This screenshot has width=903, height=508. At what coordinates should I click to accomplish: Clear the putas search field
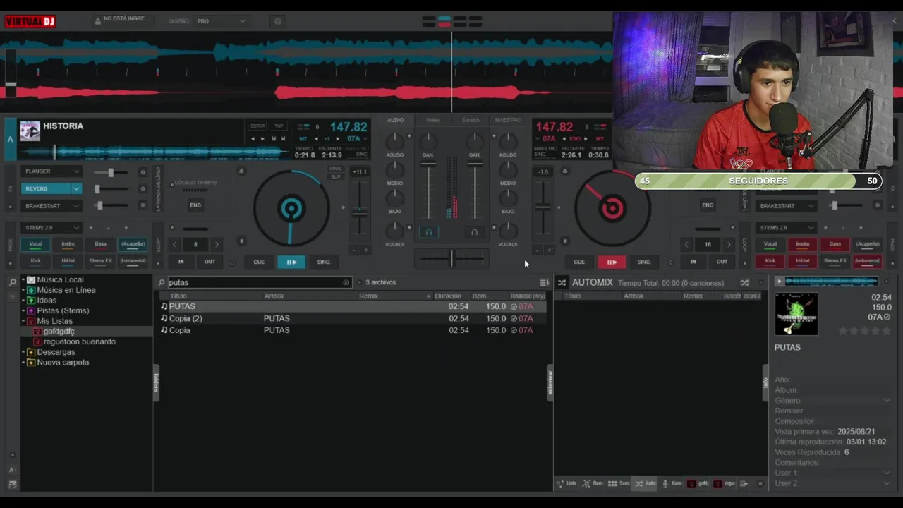(346, 282)
